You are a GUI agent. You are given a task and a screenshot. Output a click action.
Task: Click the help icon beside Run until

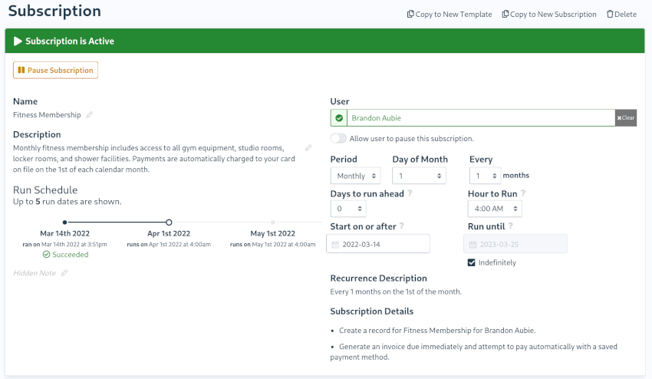coord(510,226)
